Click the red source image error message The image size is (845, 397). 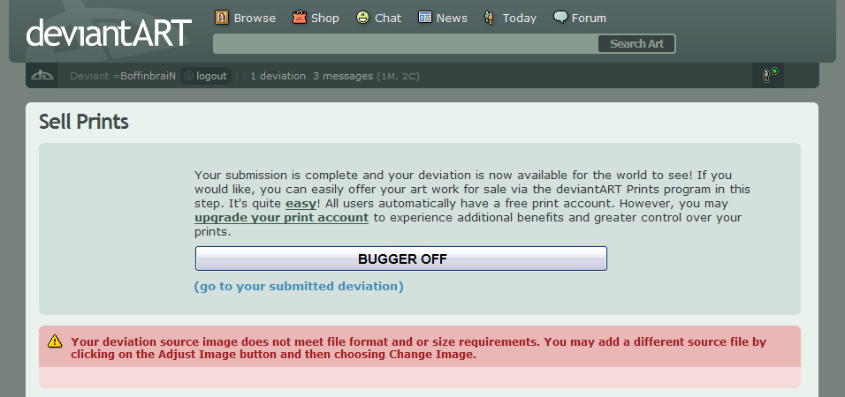(418, 348)
